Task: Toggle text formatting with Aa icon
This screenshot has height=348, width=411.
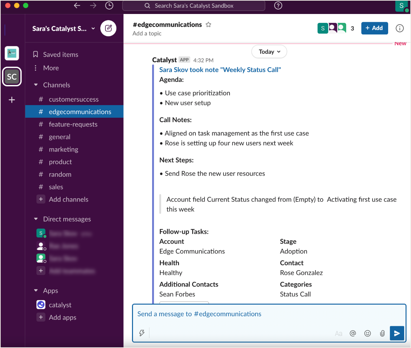Action: click(338, 333)
